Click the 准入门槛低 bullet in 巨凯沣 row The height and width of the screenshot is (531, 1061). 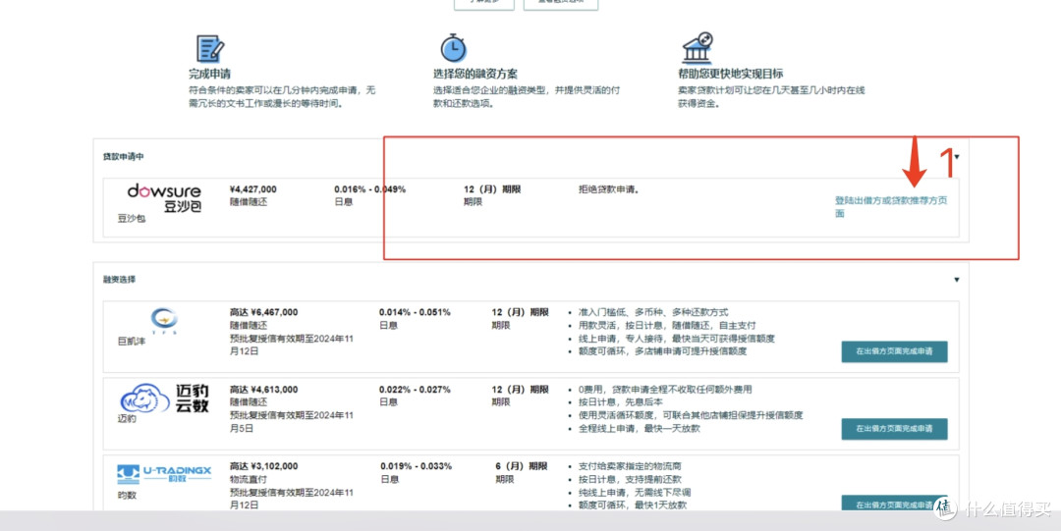[653, 312]
